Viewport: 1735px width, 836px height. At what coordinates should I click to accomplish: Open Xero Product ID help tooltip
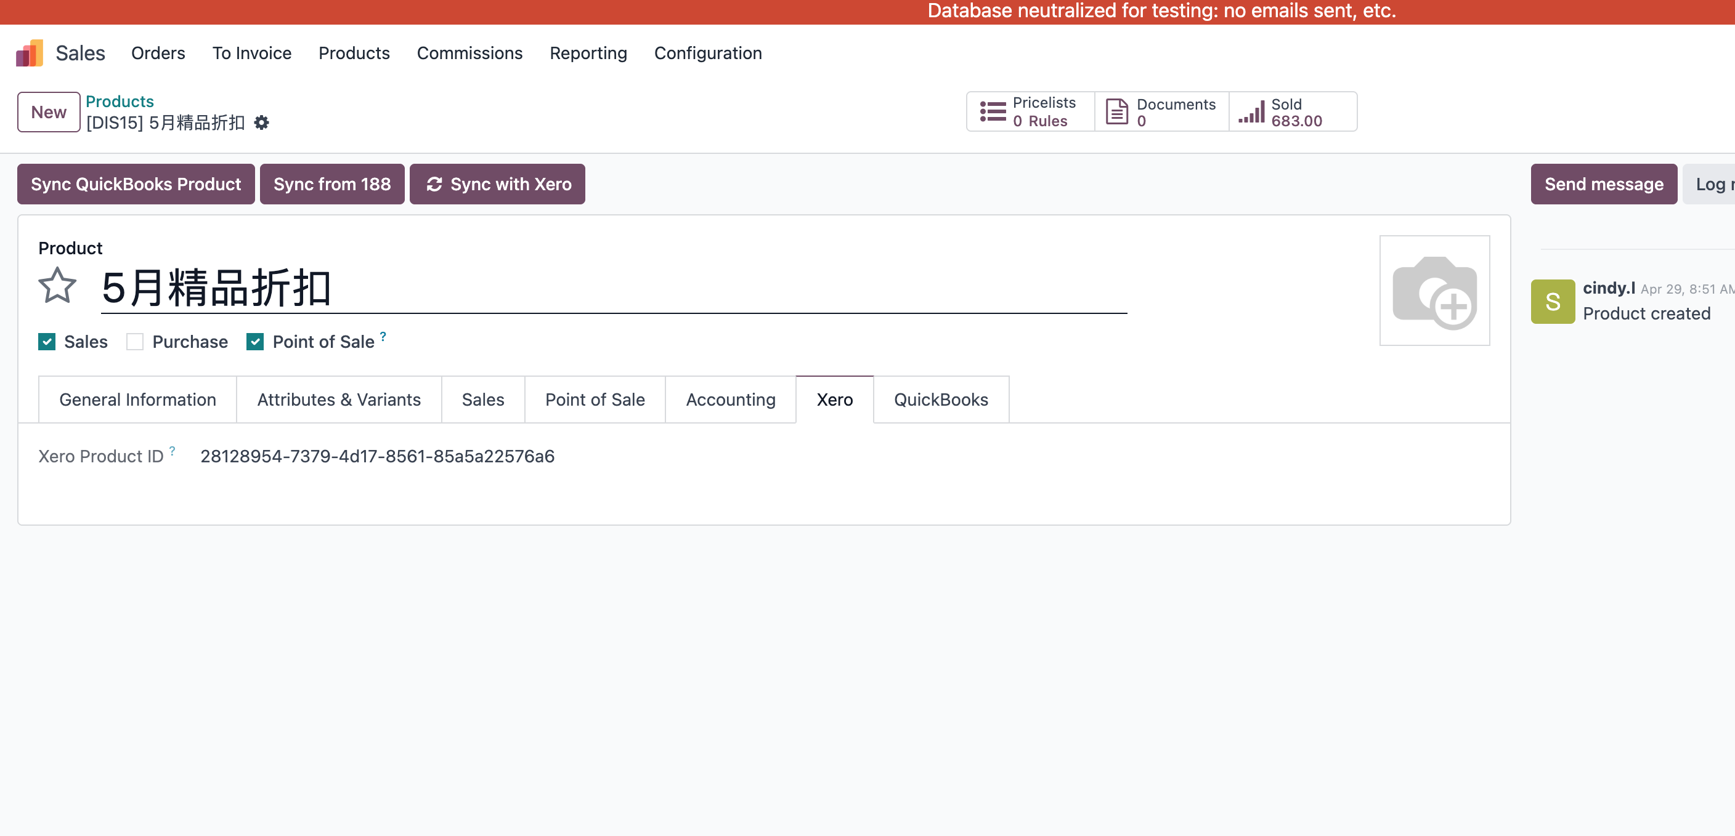click(173, 450)
